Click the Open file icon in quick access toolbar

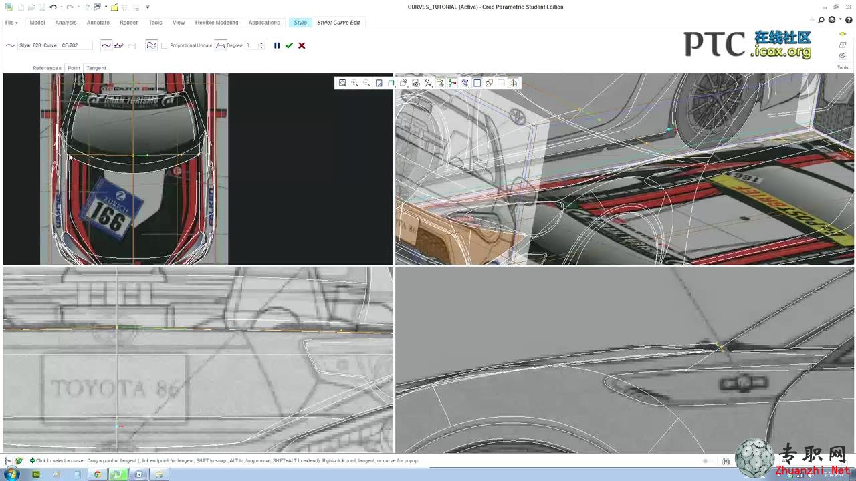tap(31, 7)
